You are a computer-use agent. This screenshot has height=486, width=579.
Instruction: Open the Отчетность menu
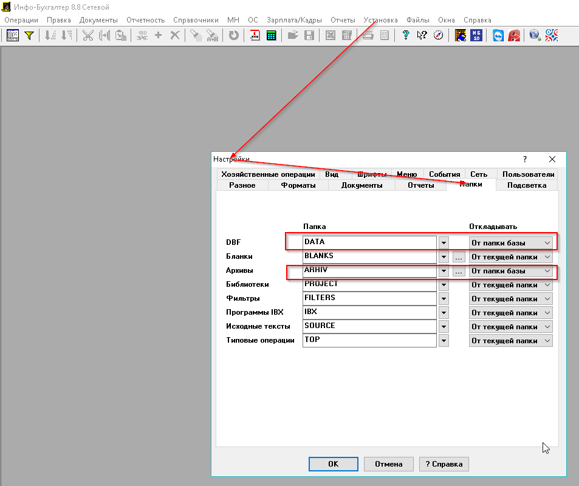145,20
